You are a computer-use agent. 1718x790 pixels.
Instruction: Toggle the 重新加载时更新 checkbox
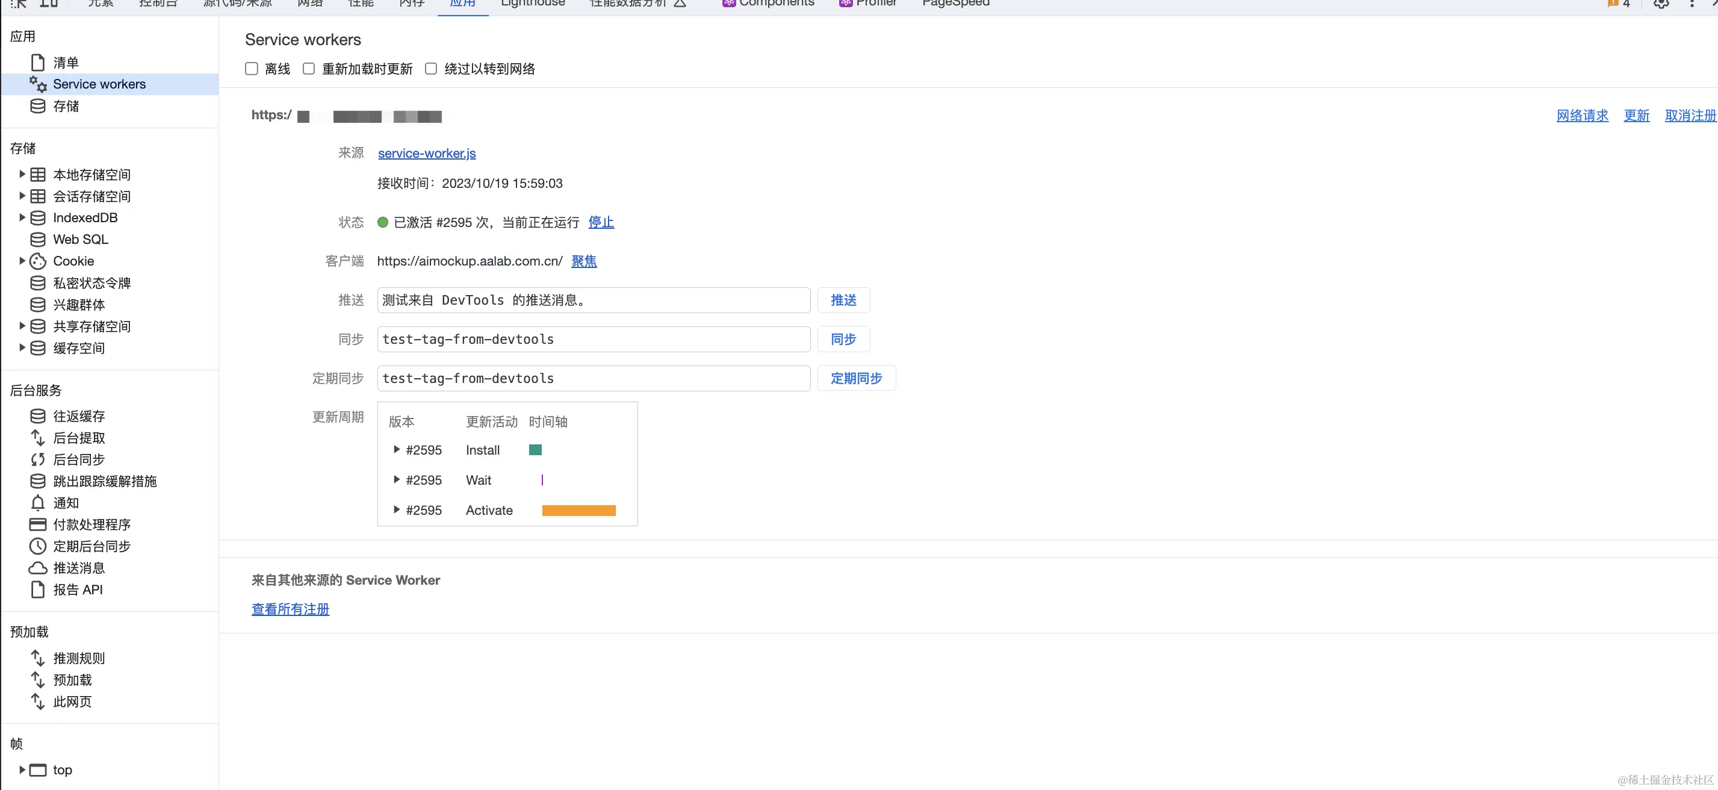point(309,69)
